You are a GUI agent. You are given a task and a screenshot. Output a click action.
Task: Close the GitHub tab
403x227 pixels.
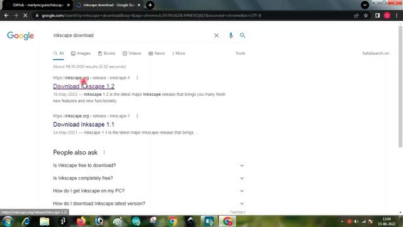coord(69,5)
